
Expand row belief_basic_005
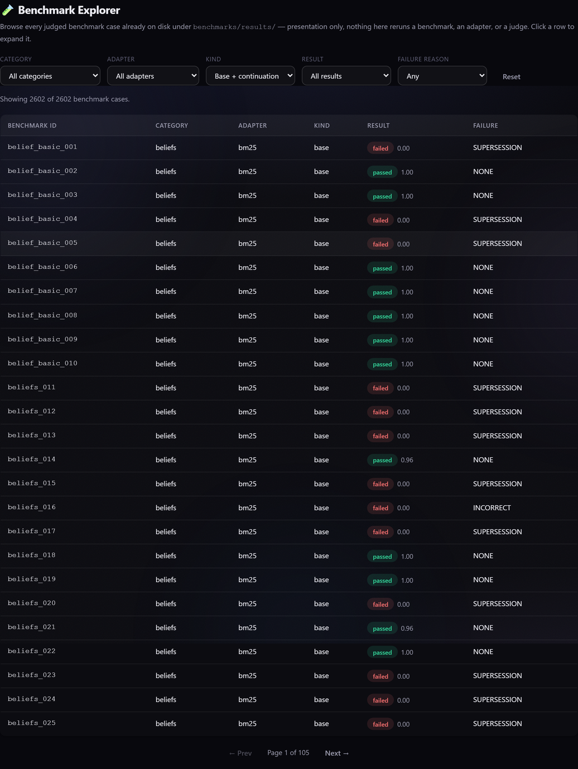(x=289, y=244)
